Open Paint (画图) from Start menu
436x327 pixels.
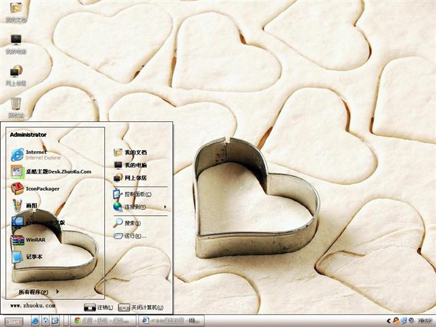pyautogui.click(x=25, y=206)
